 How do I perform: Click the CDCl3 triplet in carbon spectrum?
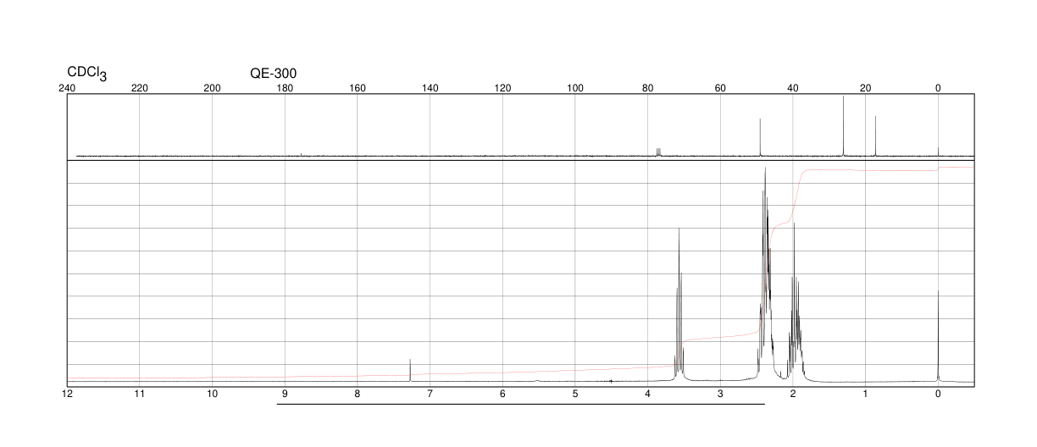tap(658, 152)
